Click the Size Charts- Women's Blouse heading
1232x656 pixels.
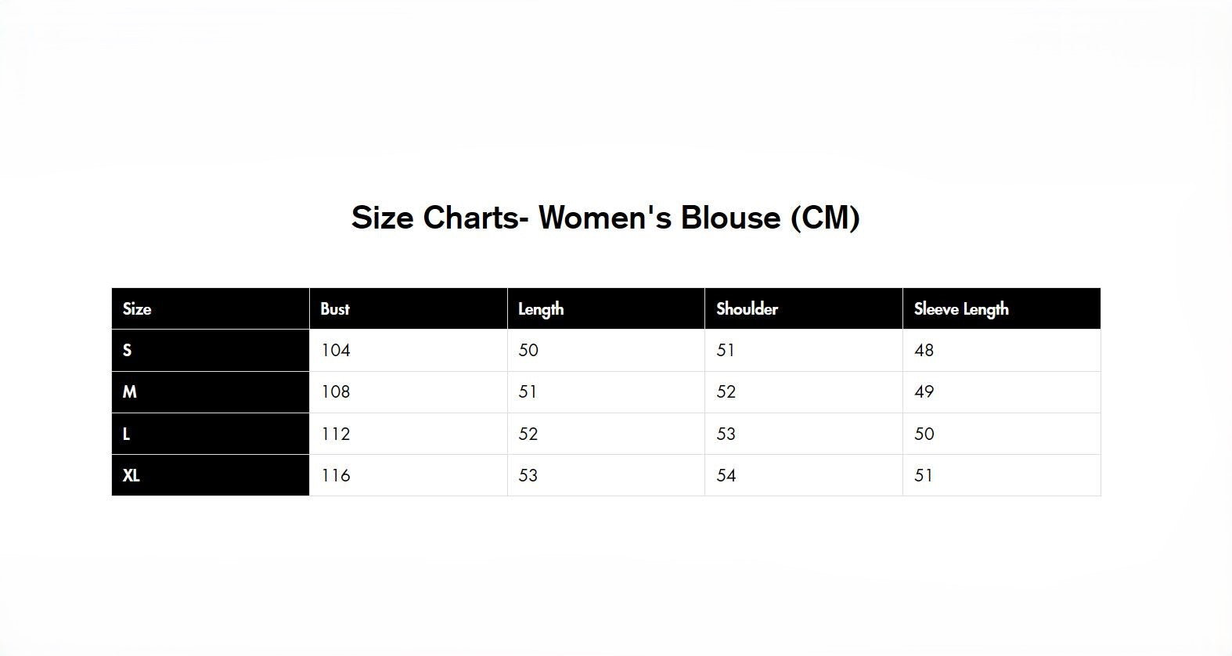[x=606, y=218]
